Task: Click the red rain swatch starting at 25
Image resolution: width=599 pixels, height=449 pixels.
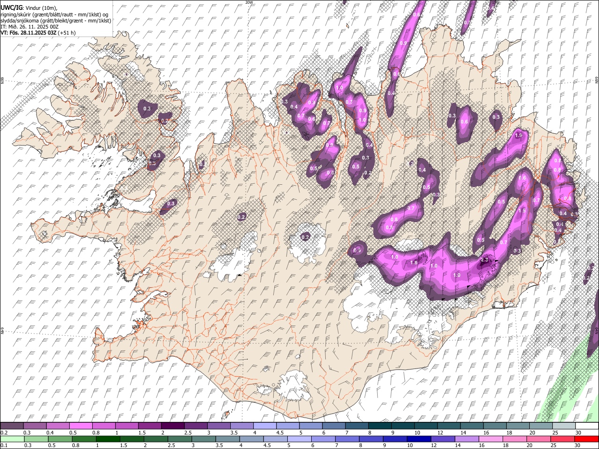Action: click(x=562, y=439)
